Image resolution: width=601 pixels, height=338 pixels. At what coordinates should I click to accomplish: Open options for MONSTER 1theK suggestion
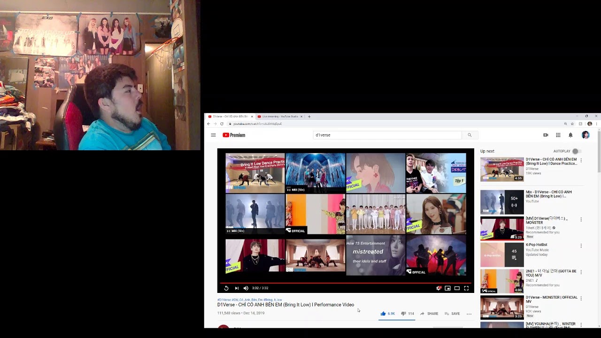click(x=581, y=220)
